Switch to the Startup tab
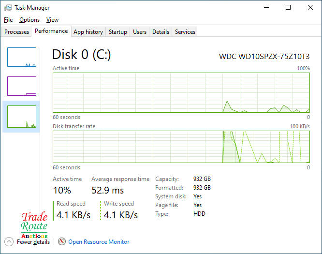322x254 pixels. click(118, 32)
